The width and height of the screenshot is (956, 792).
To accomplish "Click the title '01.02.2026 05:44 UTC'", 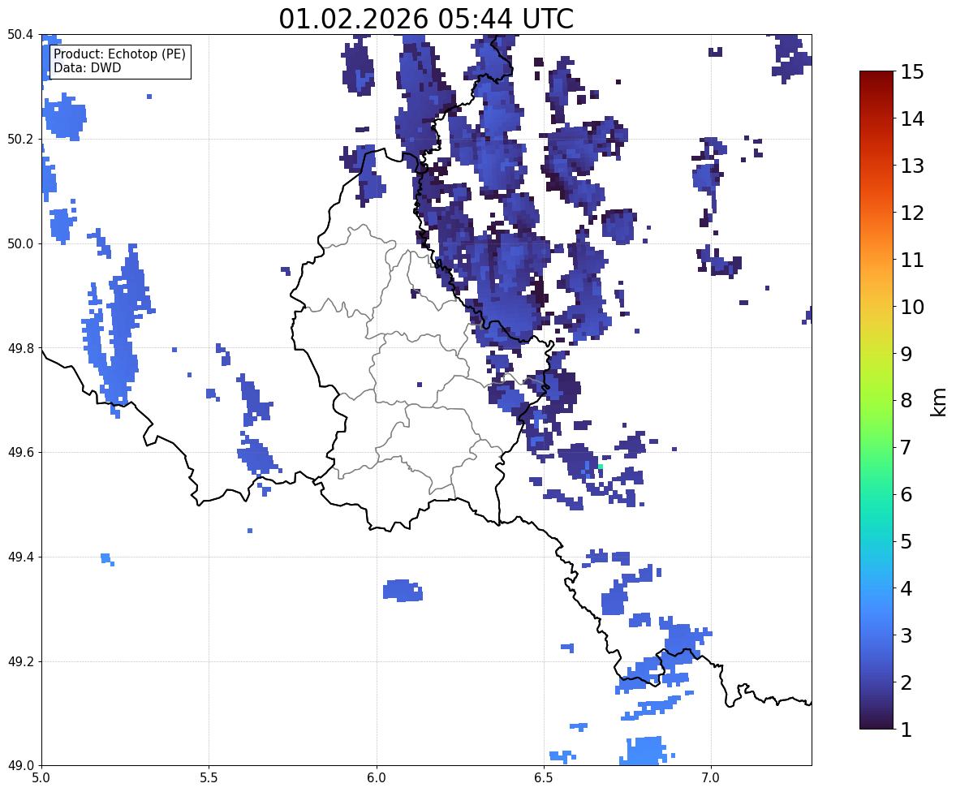I will (426, 19).
